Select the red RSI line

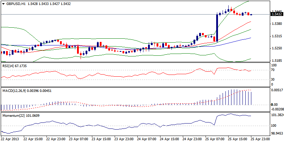click(106, 75)
